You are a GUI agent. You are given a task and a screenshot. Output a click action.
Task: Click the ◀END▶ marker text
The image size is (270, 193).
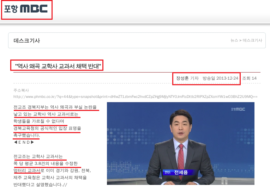(24, 142)
